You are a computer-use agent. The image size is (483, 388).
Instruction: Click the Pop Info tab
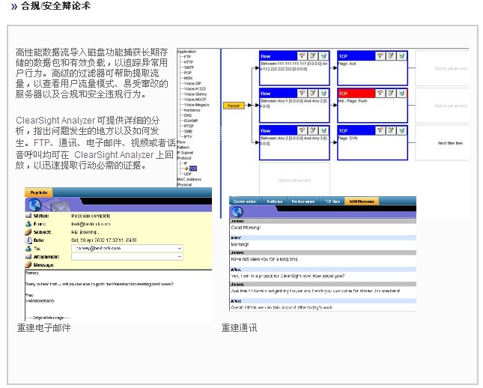coord(39,192)
